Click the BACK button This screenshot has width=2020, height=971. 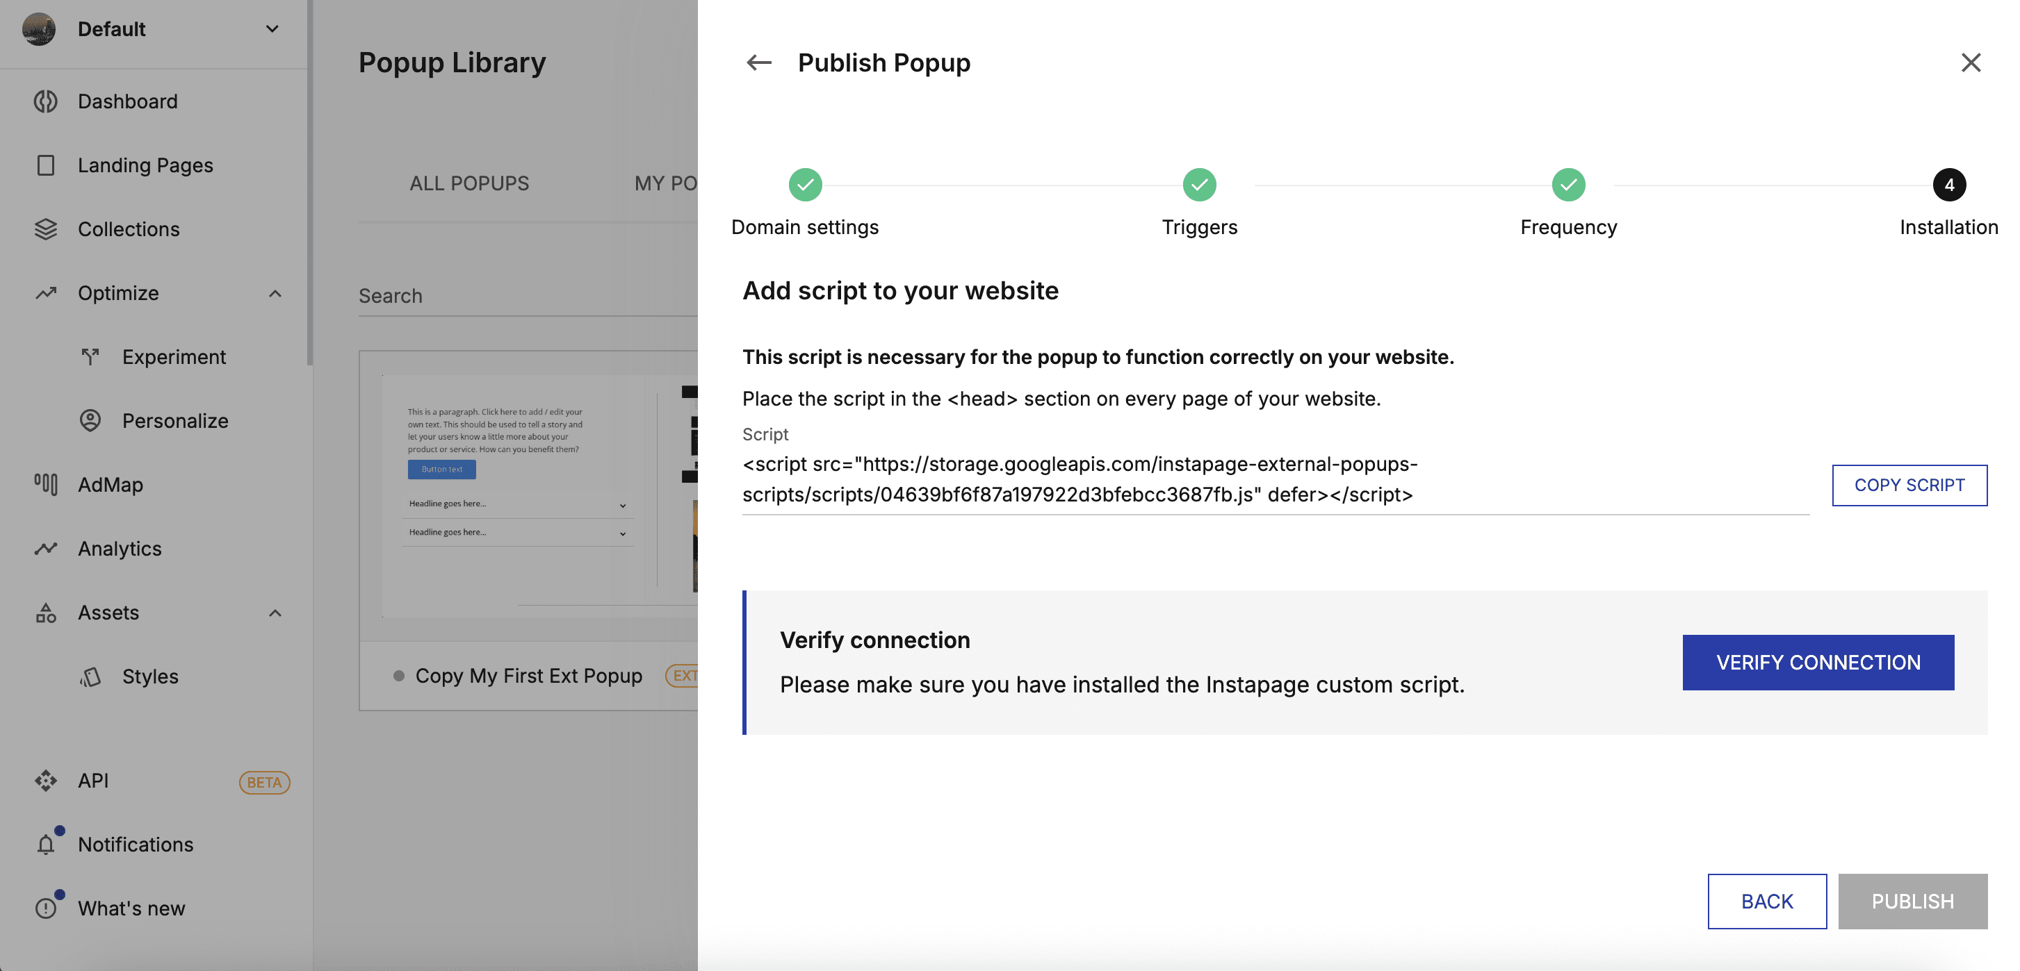[x=1767, y=902]
